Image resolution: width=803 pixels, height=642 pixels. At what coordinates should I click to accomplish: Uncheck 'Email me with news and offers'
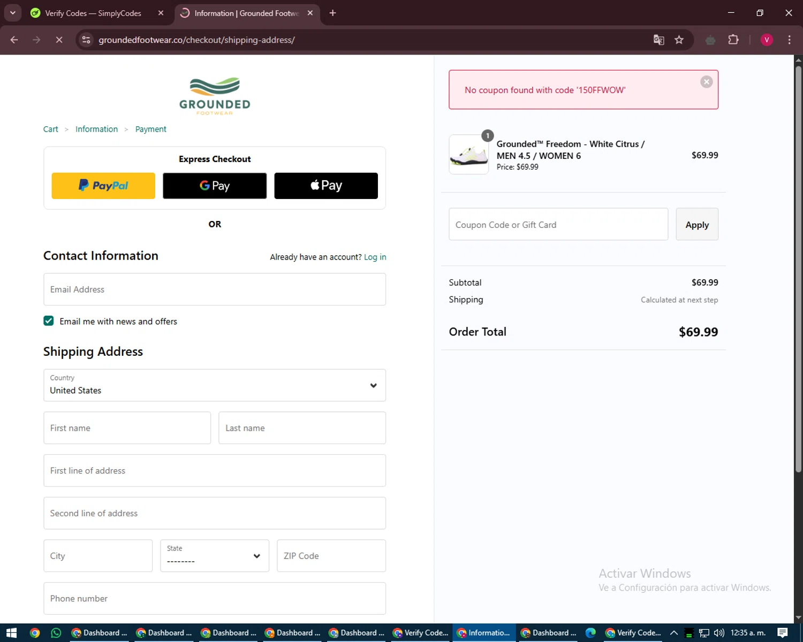pyautogui.click(x=49, y=321)
